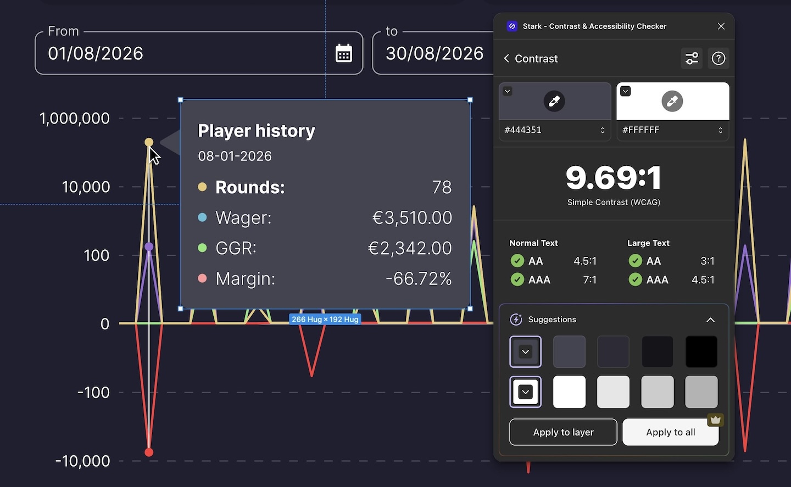Click the premium crown badge icon
Screen dimensions: 791x487
(715, 420)
